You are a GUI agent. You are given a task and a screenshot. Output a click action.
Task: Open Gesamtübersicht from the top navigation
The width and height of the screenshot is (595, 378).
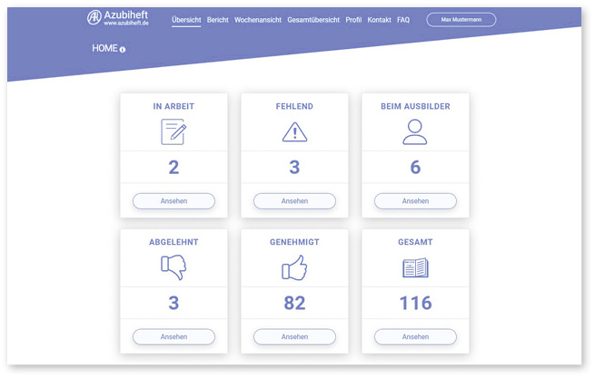[x=313, y=19]
